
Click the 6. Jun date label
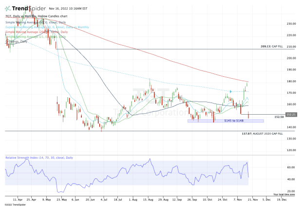[x=75, y=200]
